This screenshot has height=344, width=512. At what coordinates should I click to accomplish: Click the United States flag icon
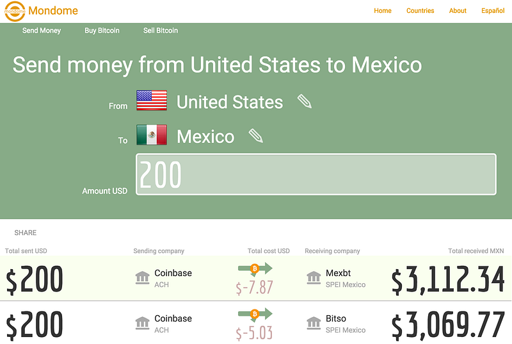pyautogui.click(x=152, y=101)
